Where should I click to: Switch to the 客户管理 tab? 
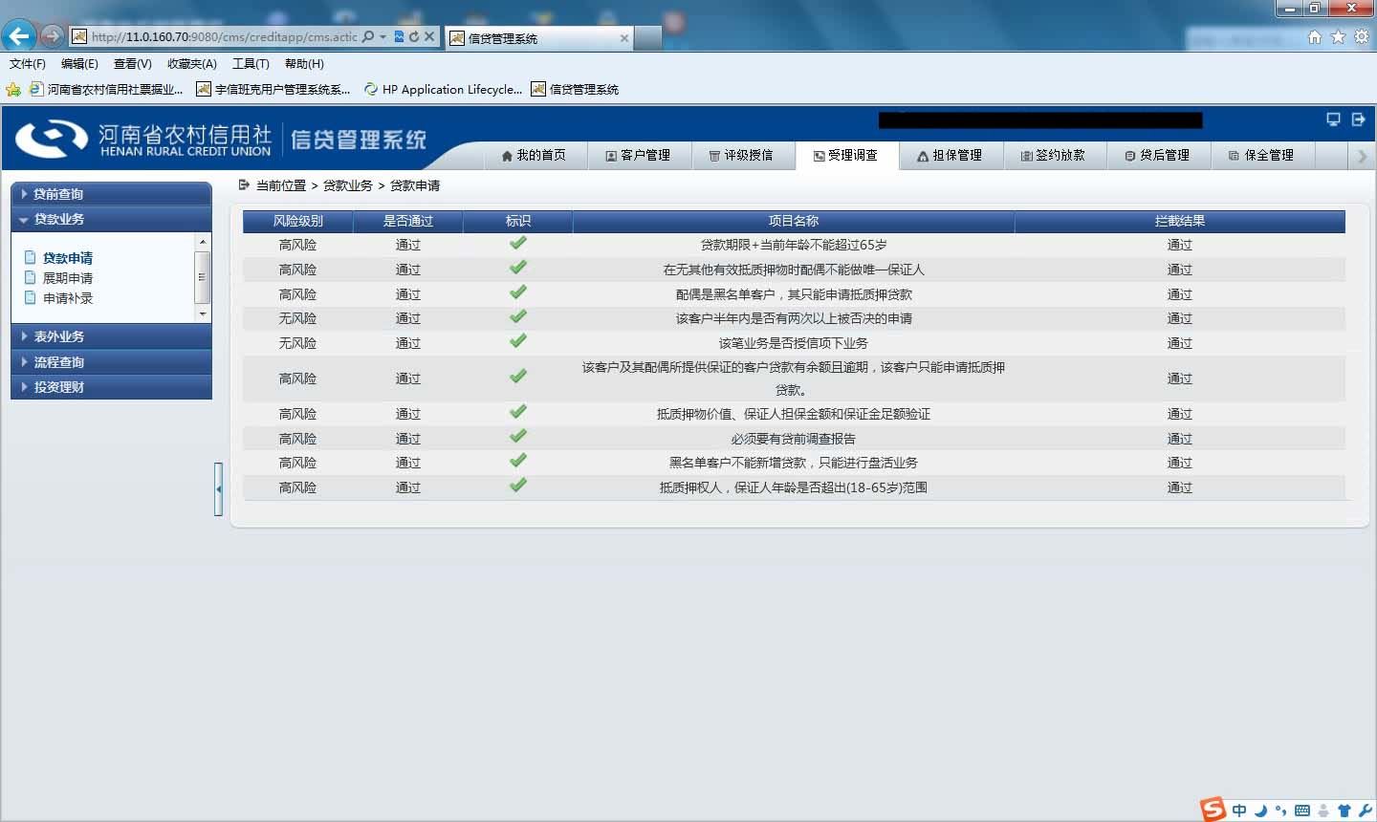pos(638,156)
